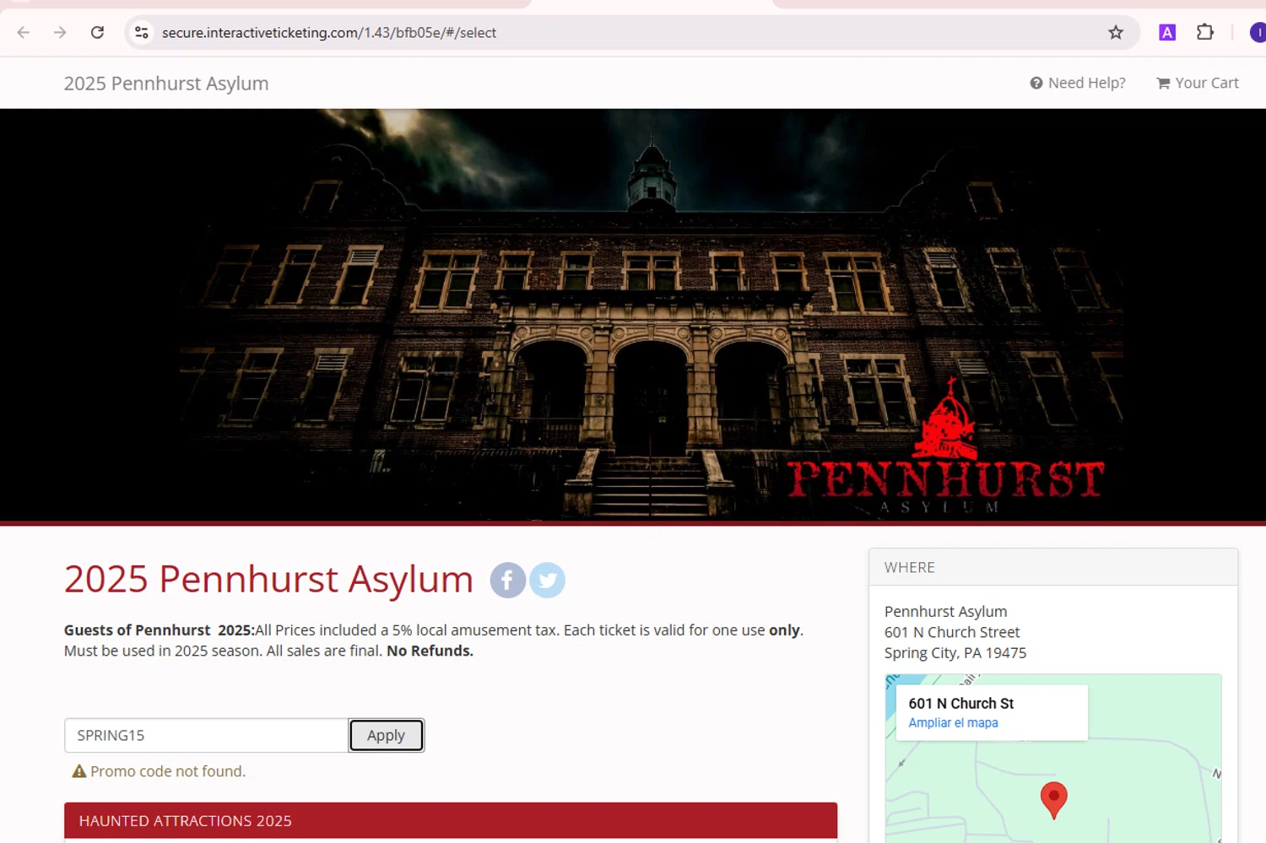Click the Pennhurst Asylum banner image

[x=633, y=315]
